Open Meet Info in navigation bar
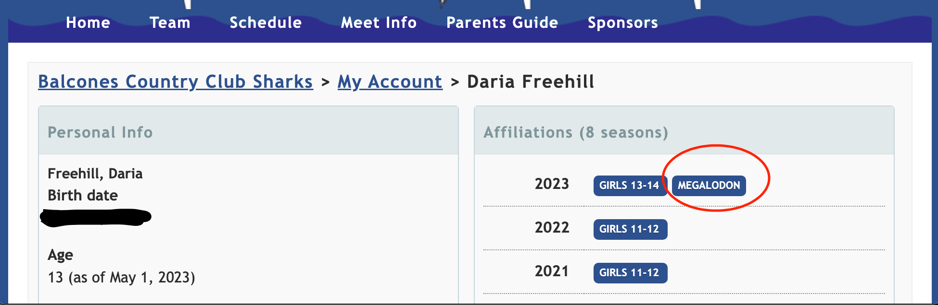The height and width of the screenshot is (305, 938). click(x=379, y=23)
